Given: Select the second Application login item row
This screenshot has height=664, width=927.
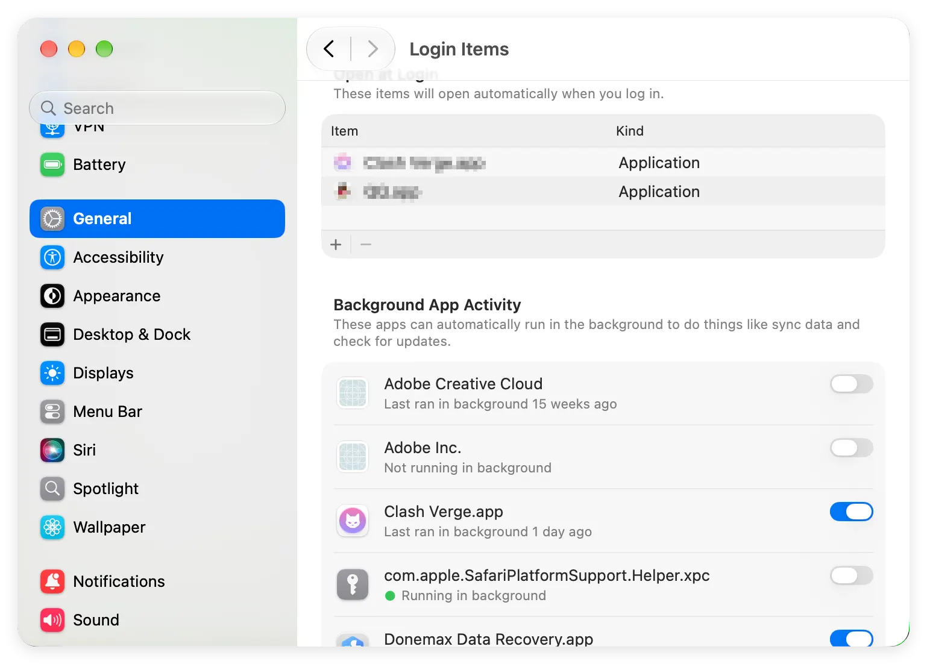Looking at the screenshot, I should click(603, 191).
